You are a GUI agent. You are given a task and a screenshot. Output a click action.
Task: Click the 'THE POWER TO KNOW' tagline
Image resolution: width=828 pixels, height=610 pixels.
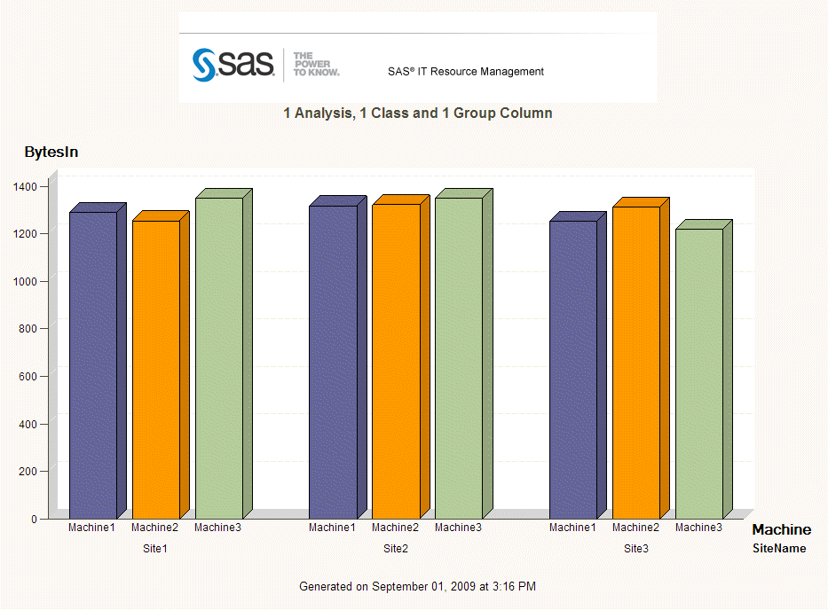coord(315,64)
